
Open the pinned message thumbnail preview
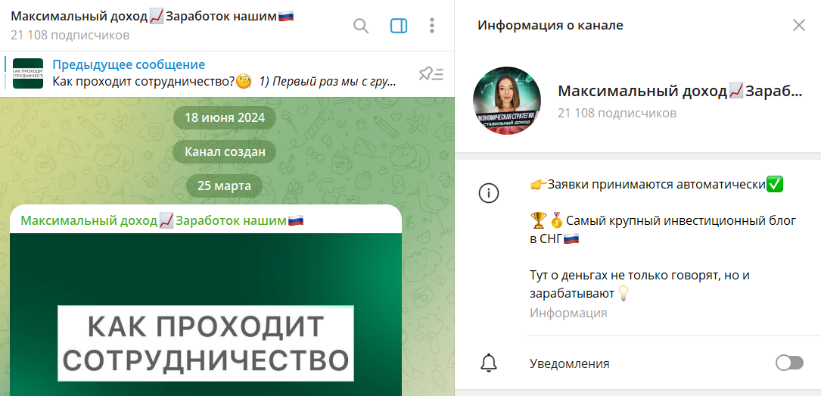coord(28,73)
